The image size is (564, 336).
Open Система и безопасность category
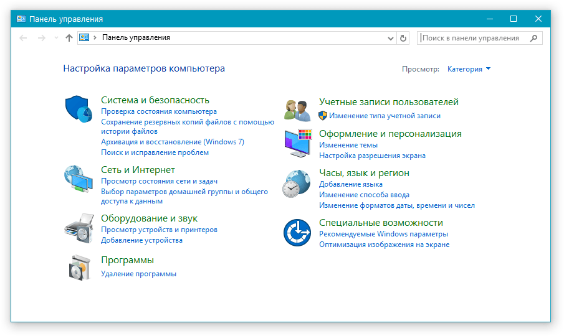tap(155, 100)
